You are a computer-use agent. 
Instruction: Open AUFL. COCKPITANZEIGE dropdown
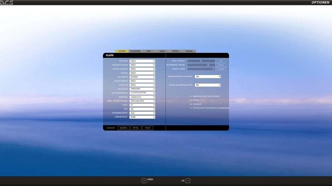[142, 101]
